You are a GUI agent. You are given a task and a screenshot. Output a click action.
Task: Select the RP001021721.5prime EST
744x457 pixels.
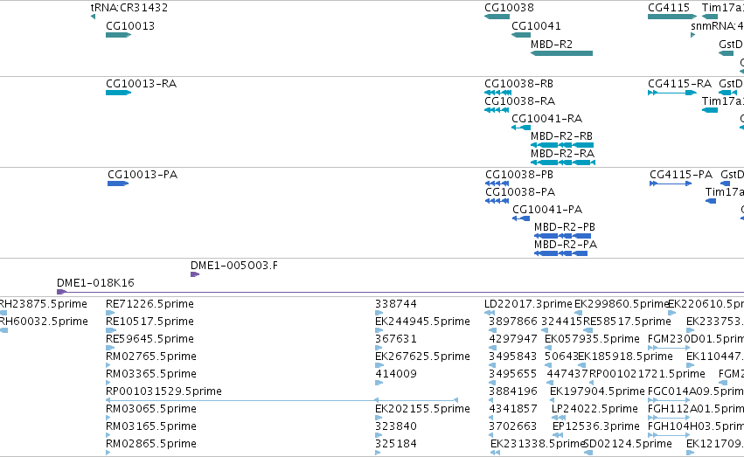[593, 383]
